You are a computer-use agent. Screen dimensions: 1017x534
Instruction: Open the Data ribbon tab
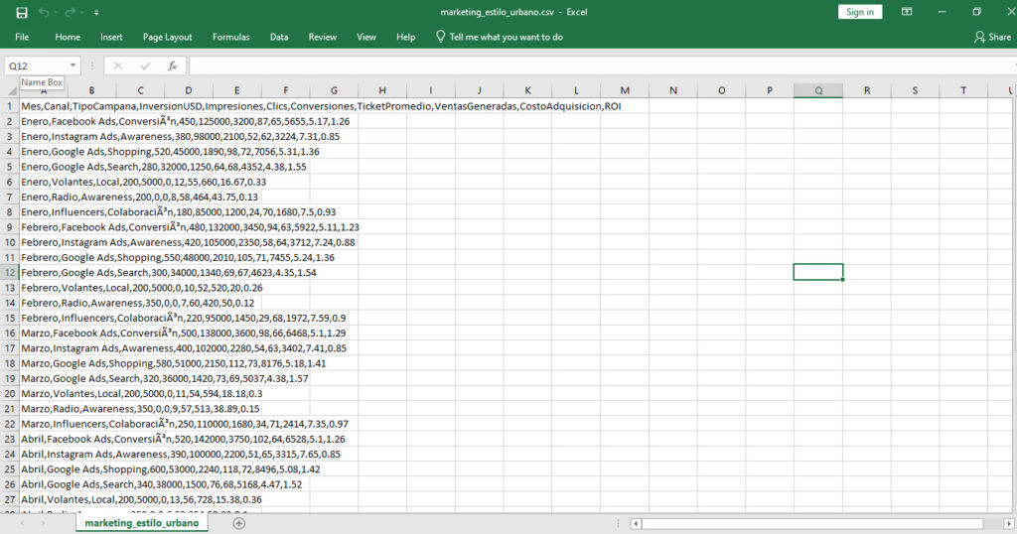279,37
